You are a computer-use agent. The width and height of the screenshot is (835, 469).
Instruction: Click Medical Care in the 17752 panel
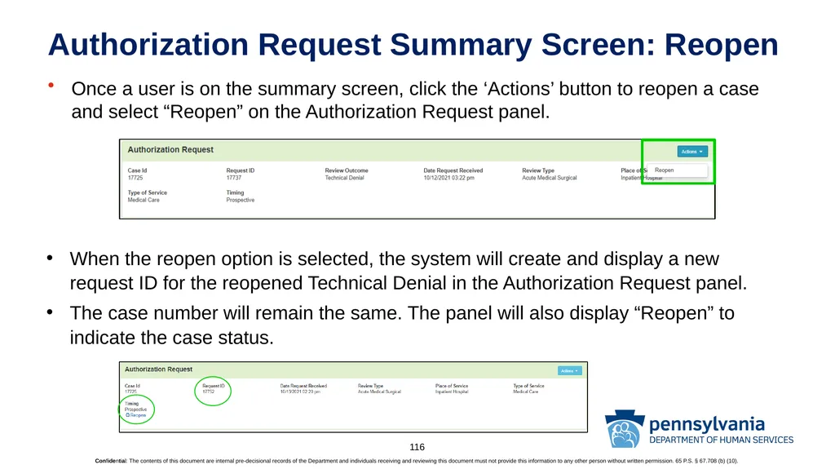pos(526,392)
